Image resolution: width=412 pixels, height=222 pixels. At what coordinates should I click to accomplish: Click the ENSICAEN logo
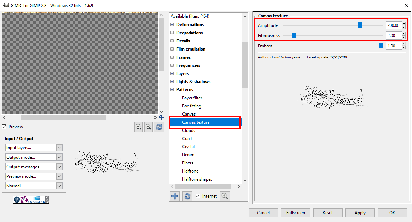(x=31, y=199)
